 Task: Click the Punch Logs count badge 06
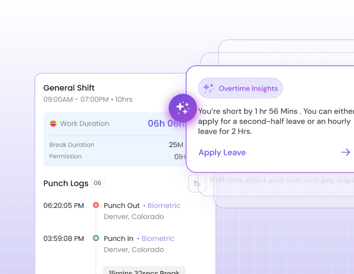coord(97,184)
